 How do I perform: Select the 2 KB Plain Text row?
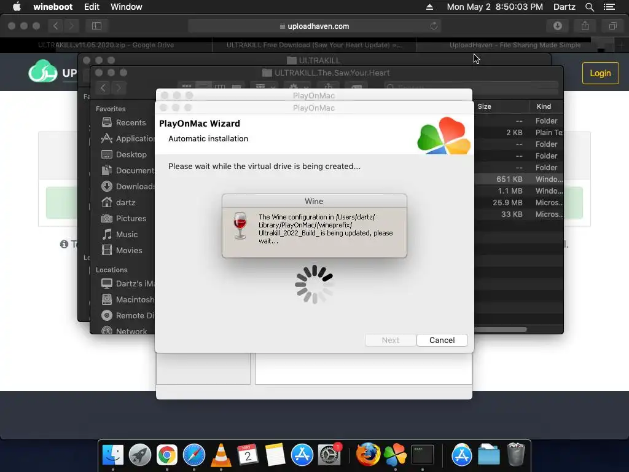click(x=518, y=133)
